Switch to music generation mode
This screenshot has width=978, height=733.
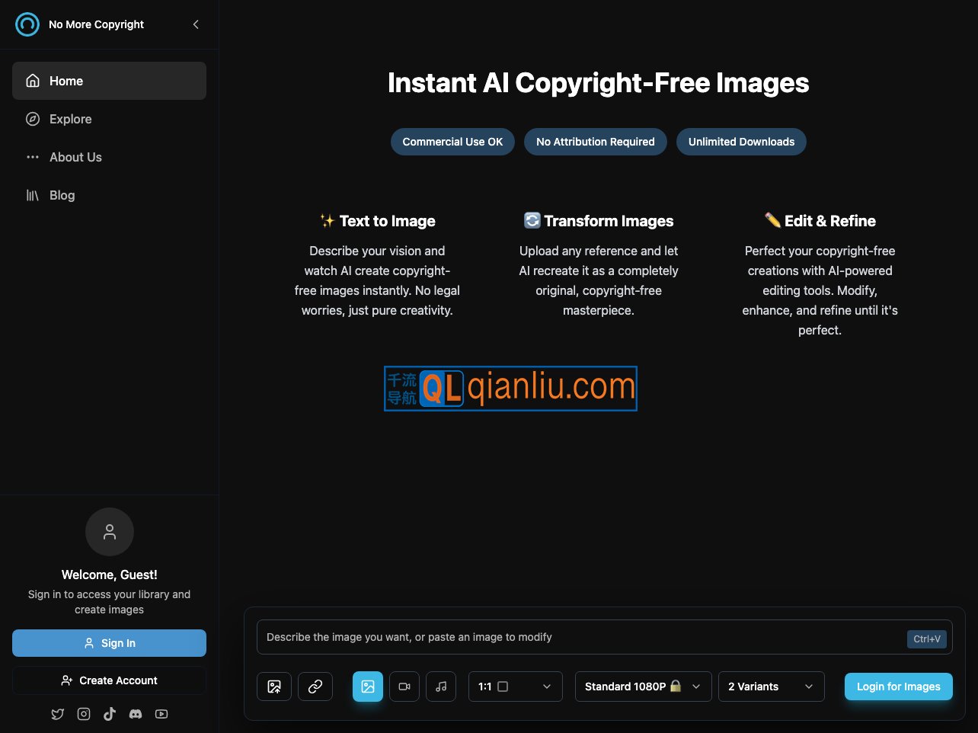(441, 687)
